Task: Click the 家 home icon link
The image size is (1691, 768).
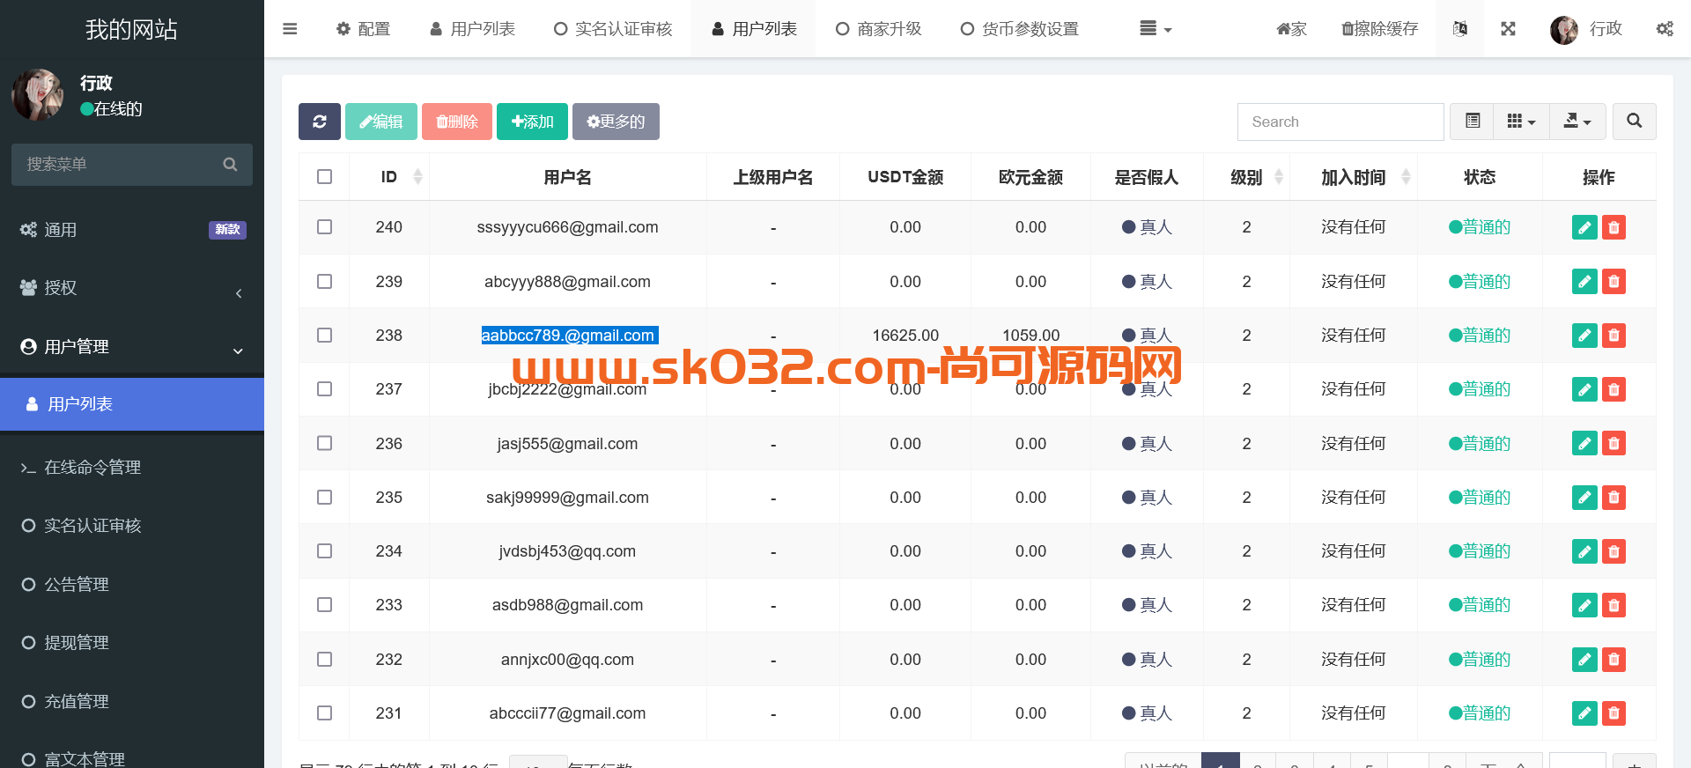Action: point(1291,29)
